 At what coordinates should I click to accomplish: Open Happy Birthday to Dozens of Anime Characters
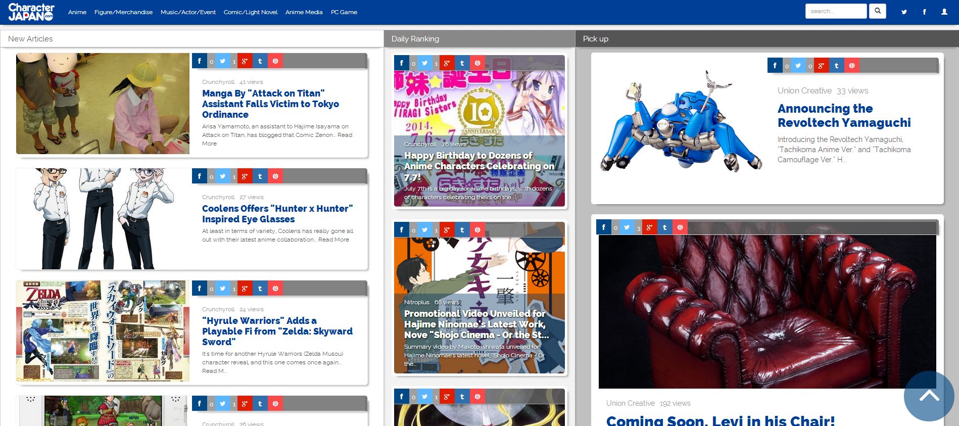point(479,166)
